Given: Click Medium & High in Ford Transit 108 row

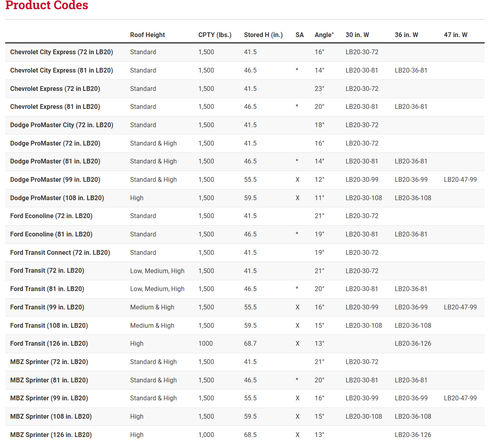Looking at the screenshot, I should click(x=152, y=326).
